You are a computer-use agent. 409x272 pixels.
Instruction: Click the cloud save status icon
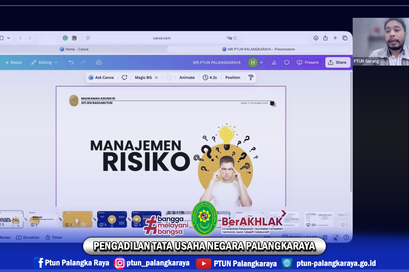pyautogui.click(x=99, y=63)
